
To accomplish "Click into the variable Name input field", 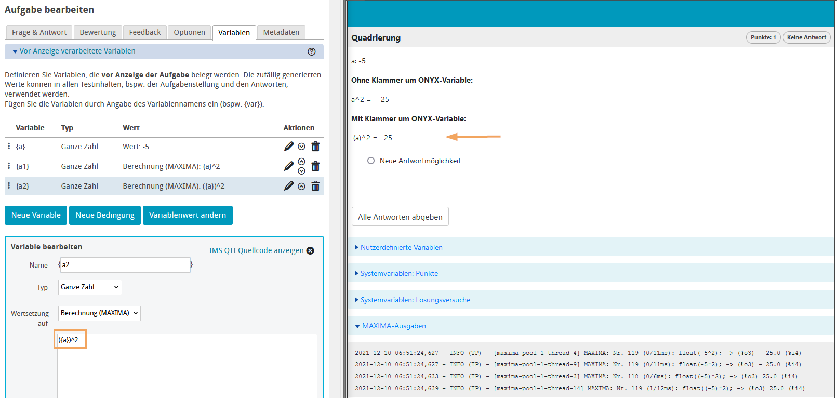I will [125, 265].
